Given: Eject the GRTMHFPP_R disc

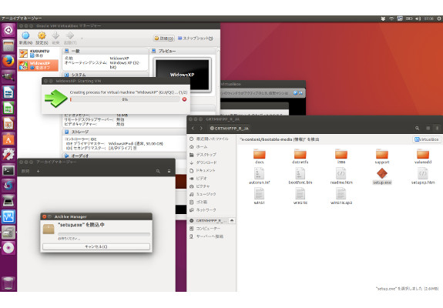Looking at the screenshot, I should [232, 220].
